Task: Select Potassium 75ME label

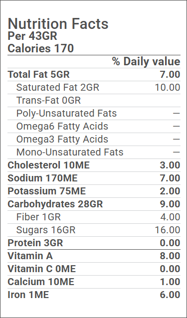Action: click(x=47, y=191)
